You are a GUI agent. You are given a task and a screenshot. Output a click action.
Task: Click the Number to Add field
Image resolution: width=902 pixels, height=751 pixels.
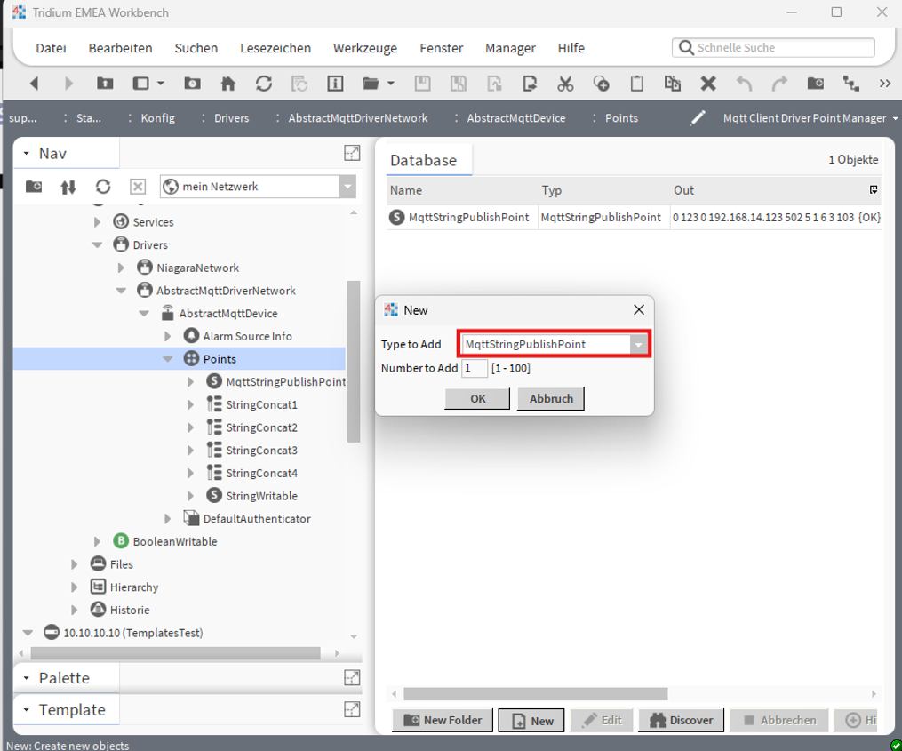pyautogui.click(x=475, y=368)
